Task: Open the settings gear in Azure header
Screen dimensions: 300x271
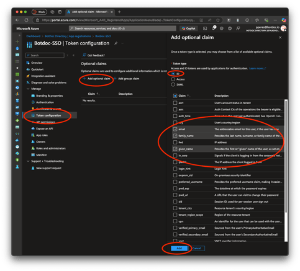Action: point(222,29)
